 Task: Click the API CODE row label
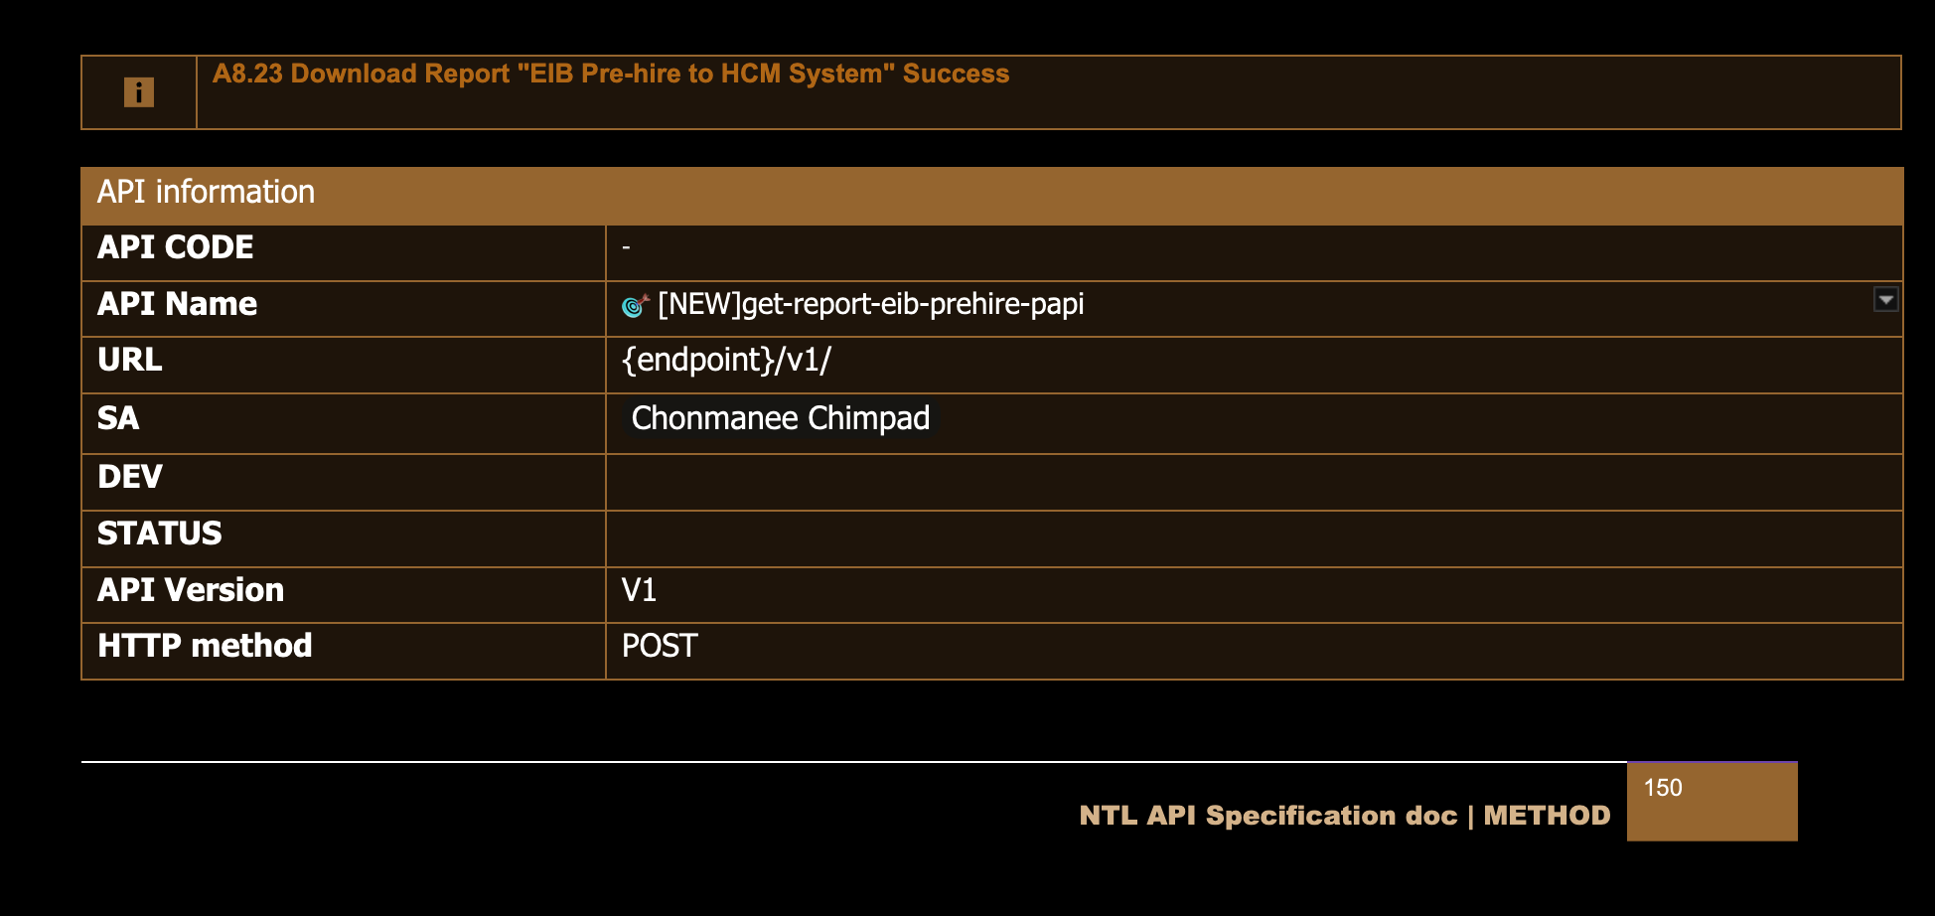(x=176, y=247)
